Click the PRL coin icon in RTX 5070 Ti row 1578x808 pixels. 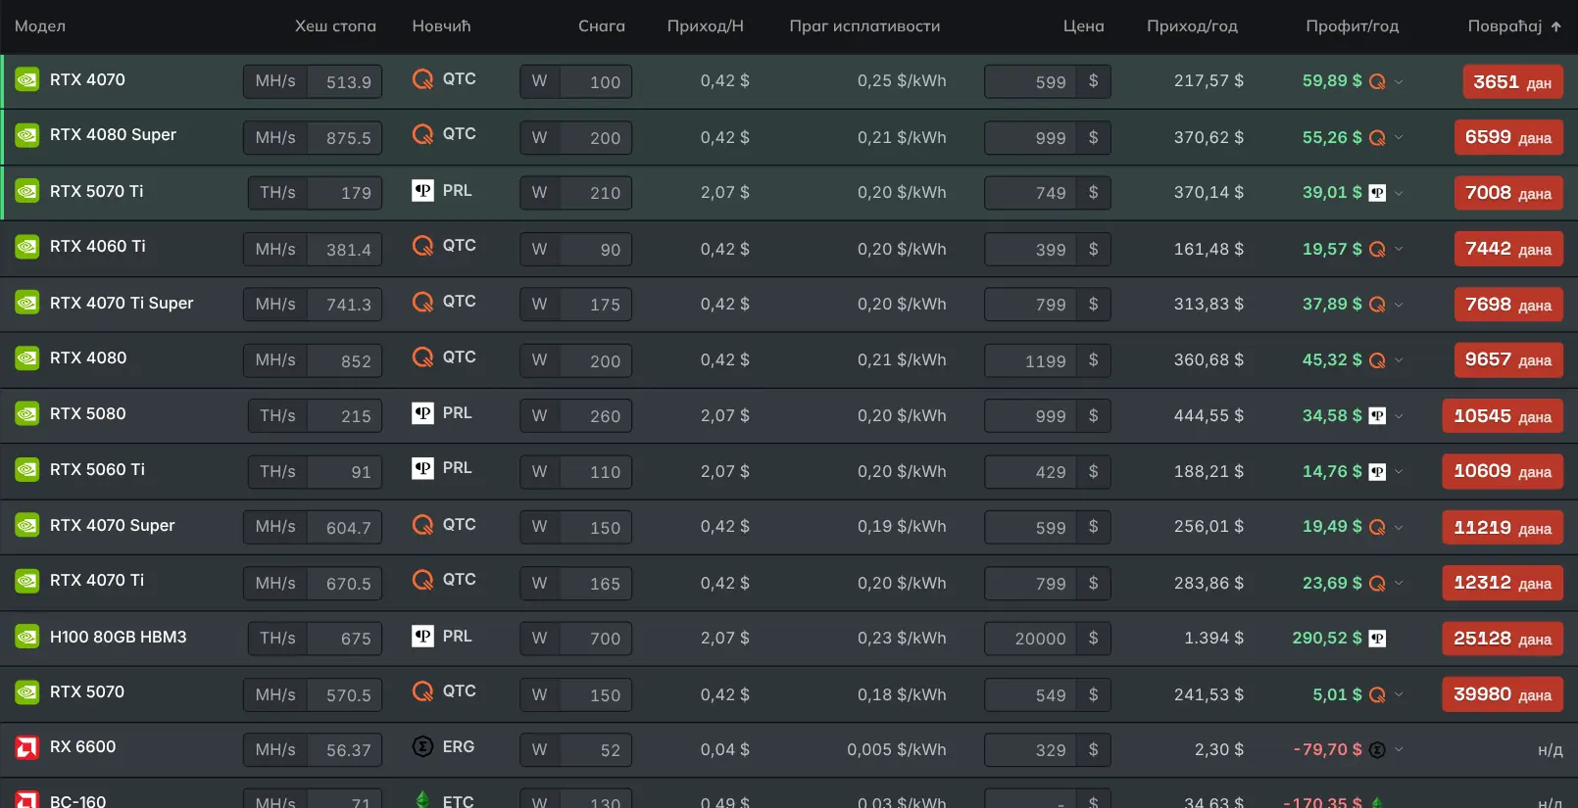pos(422,191)
